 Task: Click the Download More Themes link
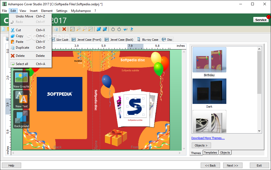(208, 138)
